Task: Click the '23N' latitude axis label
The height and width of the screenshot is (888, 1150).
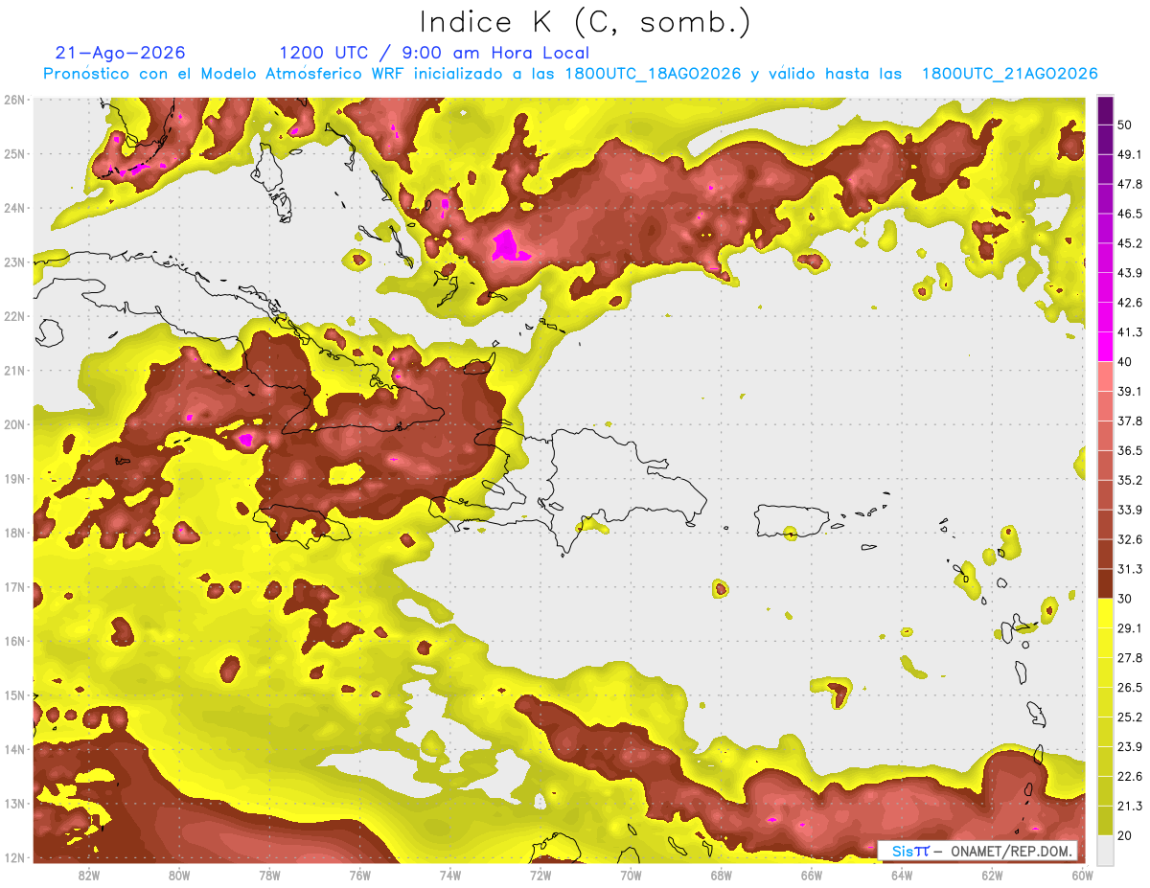Action: coord(14,262)
